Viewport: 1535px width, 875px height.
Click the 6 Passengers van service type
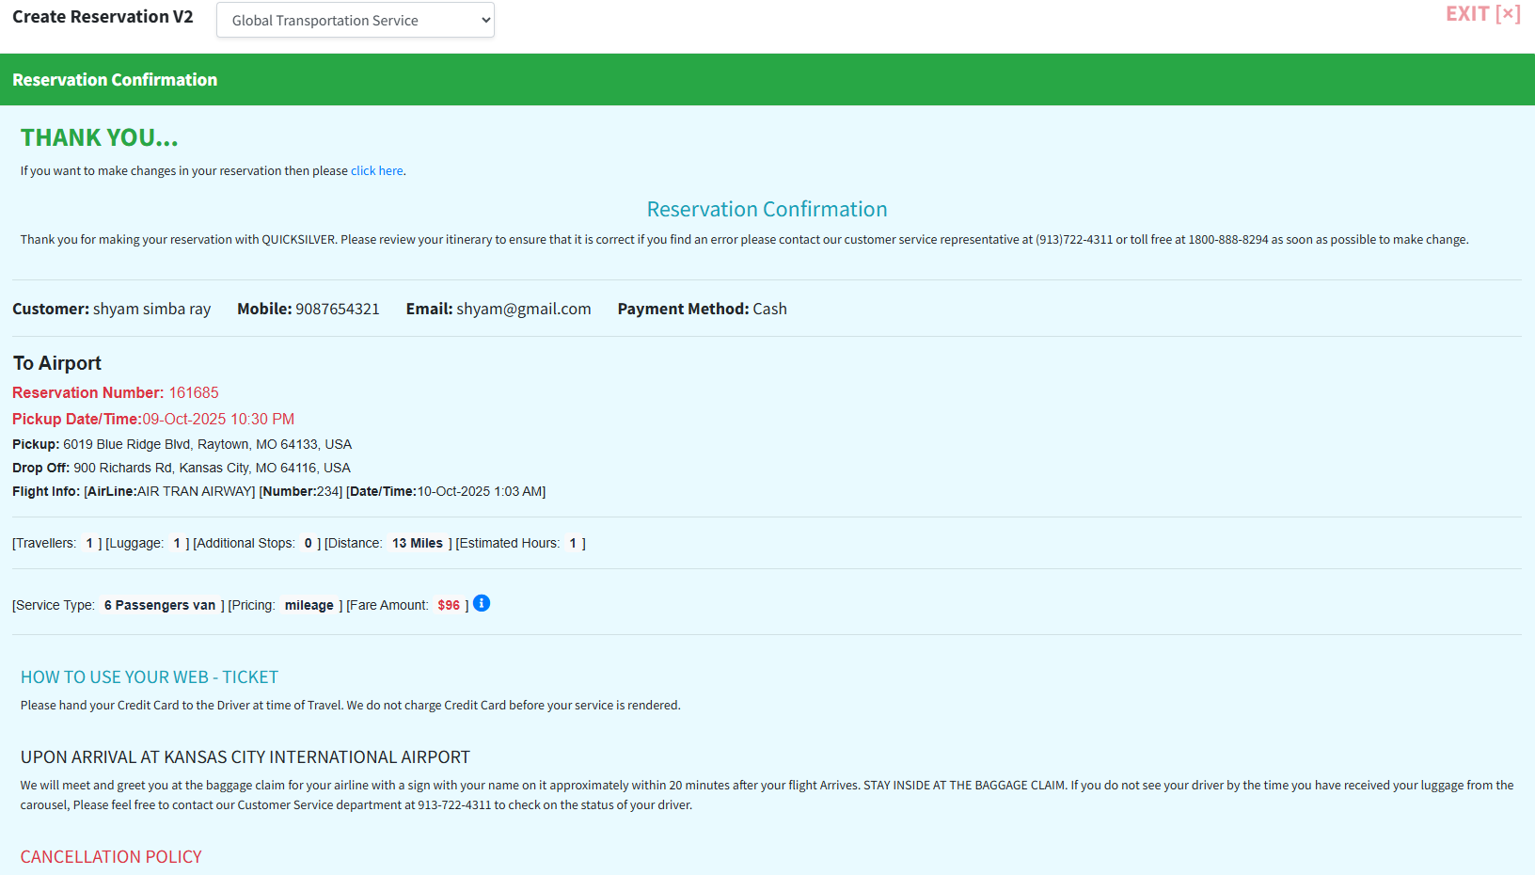point(160,606)
